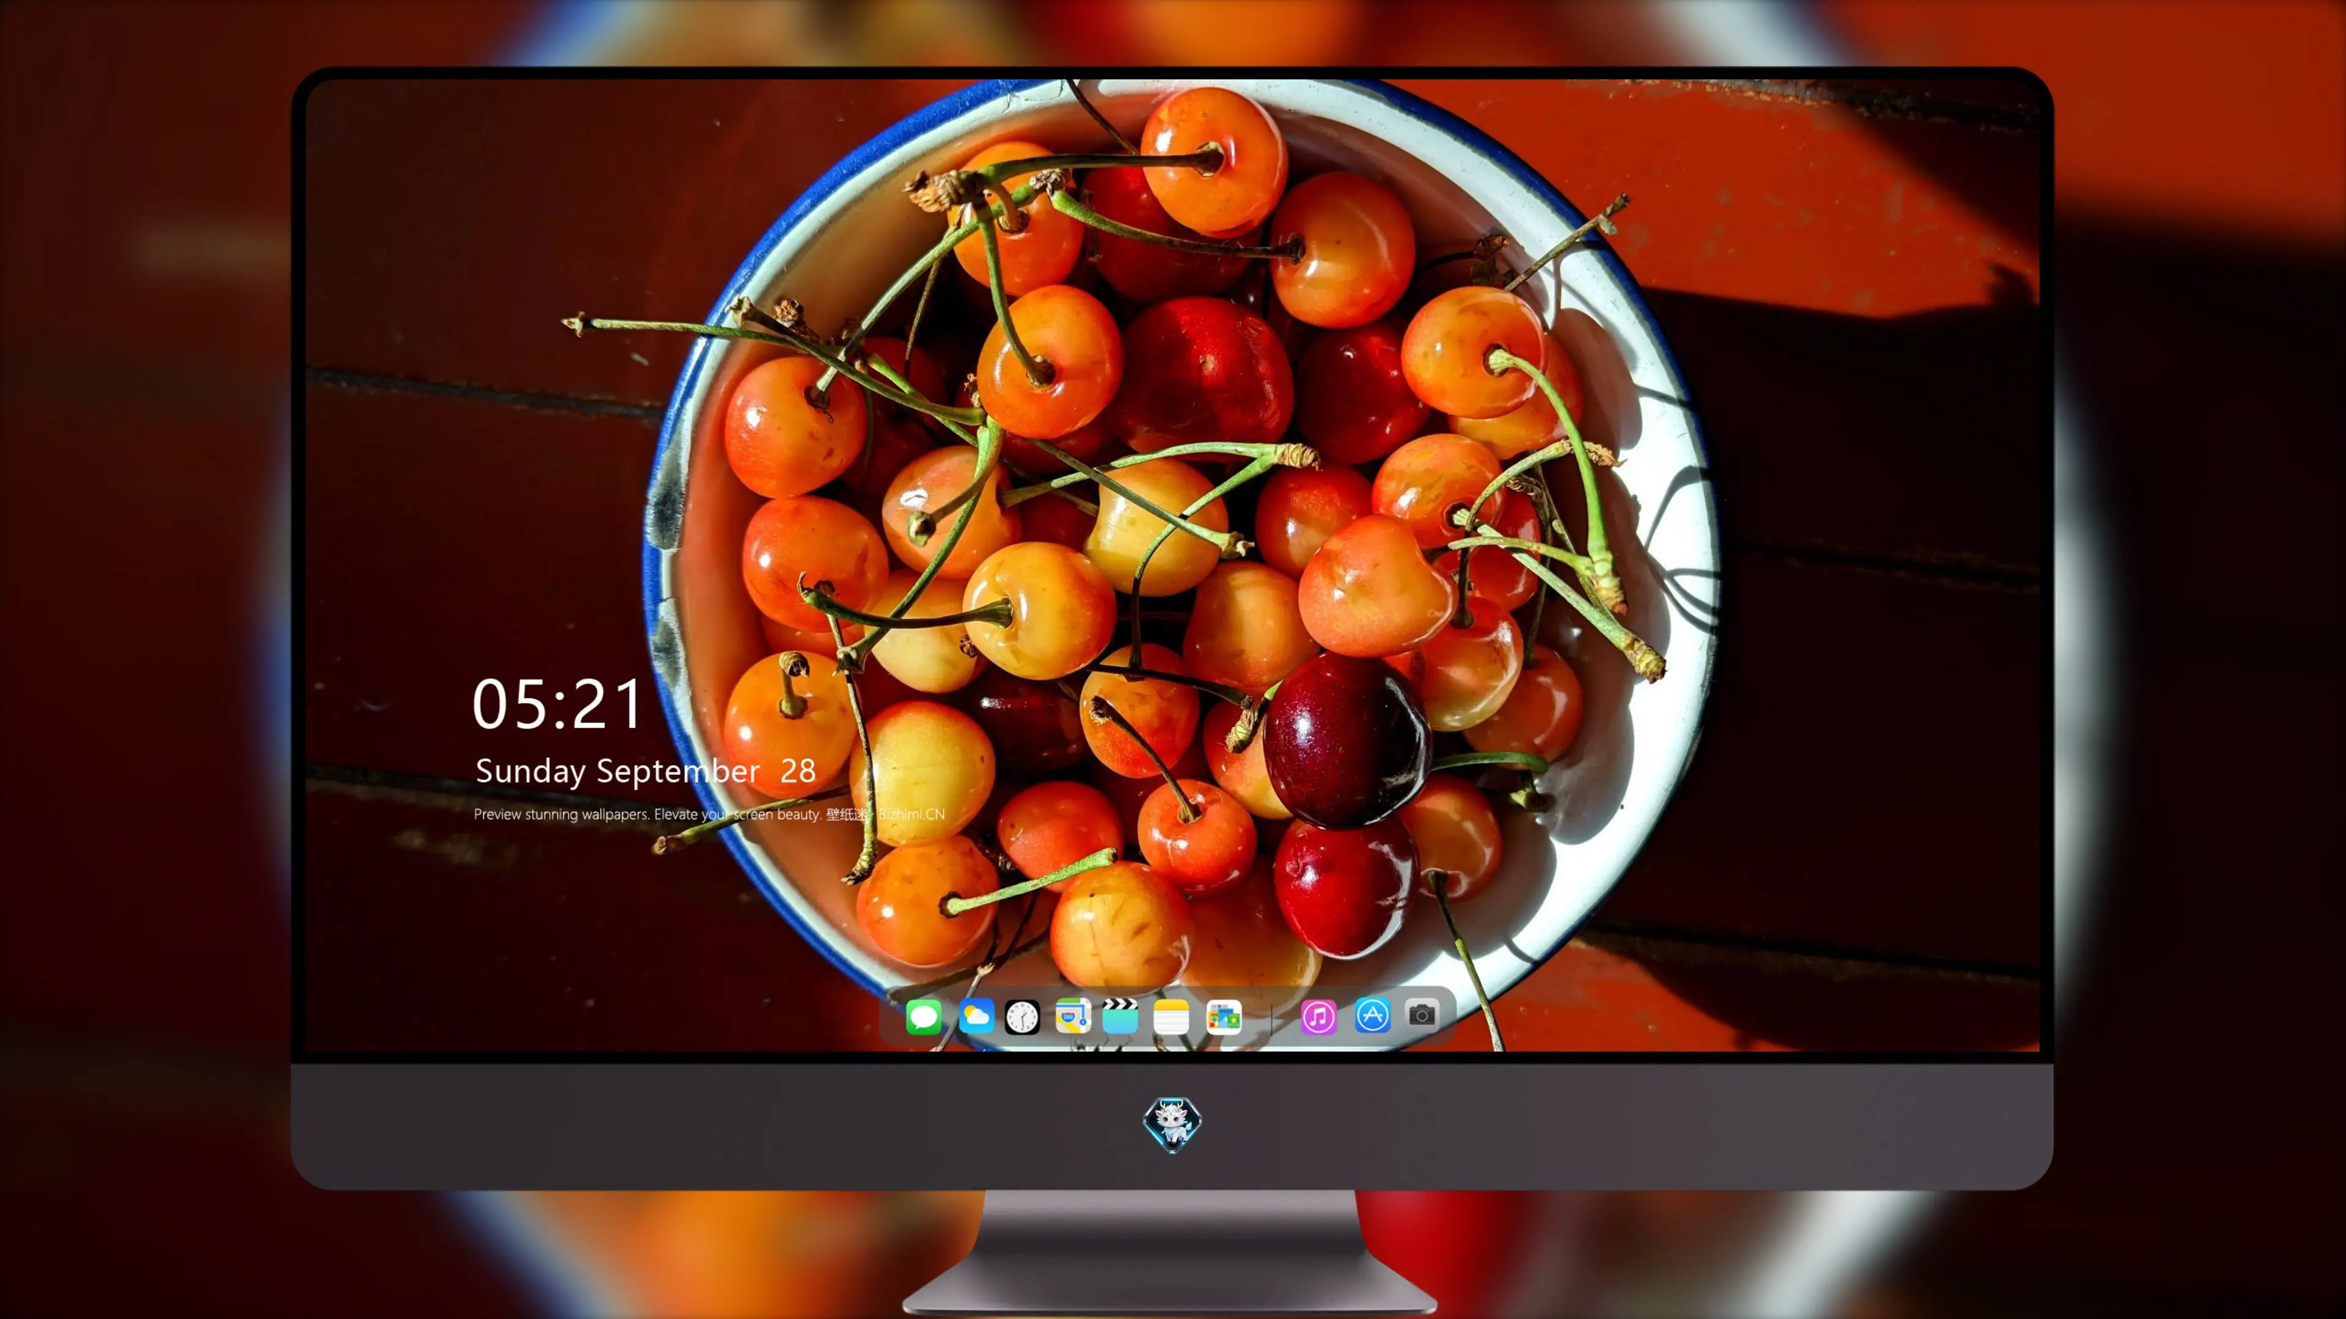
Task: Click the "Preview stunning wallpapers" tagline text
Action: coord(709,814)
